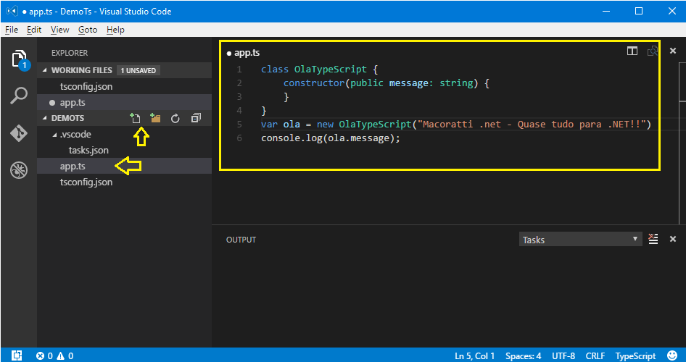
Task: Change language mode TypeScript
Action: (636, 356)
